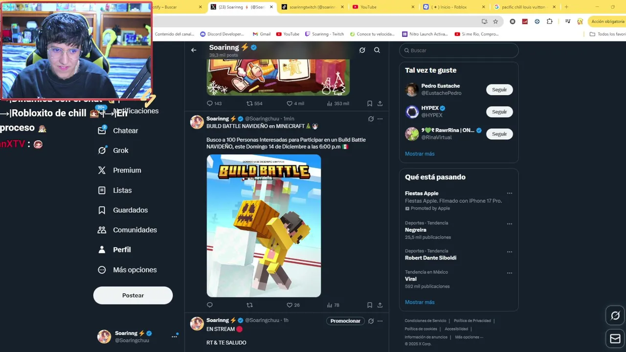Open Grok icon in profile header
Viewport: 626px width, 352px height.
click(x=362, y=50)
